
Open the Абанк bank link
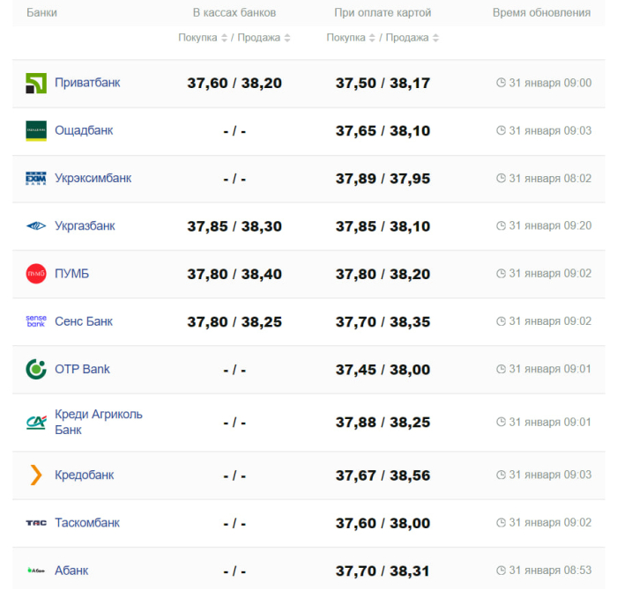point(71,571)
